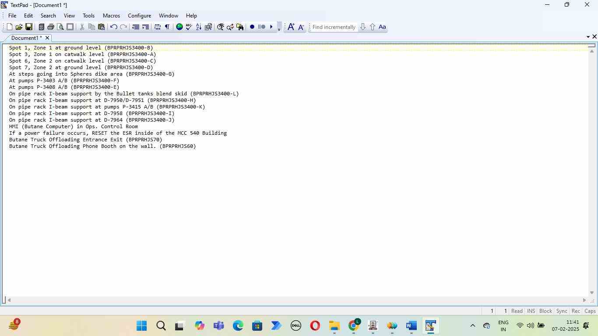Copy the selection with the toolbar Copy icon
This screenshot has width=598, height=336.
[91, 27]
